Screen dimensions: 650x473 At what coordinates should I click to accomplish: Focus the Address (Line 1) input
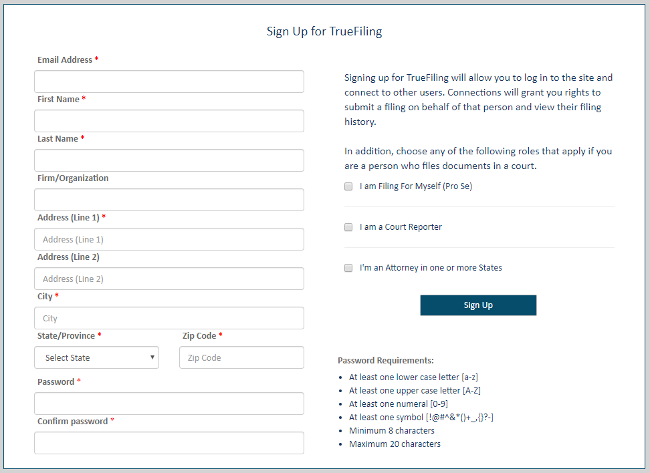coord(169,239)
